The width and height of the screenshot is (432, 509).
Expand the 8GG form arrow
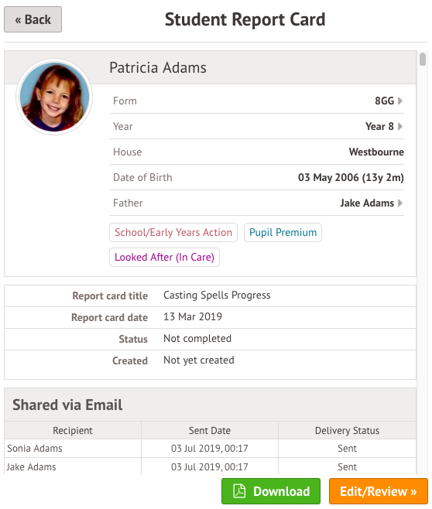(400, 101)
